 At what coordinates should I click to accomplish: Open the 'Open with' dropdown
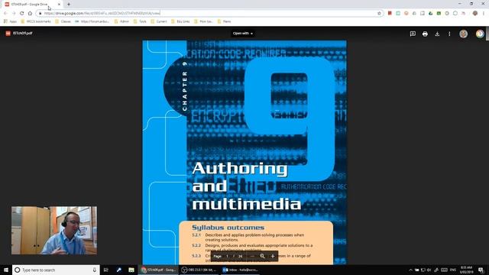(x=243, y=34)
